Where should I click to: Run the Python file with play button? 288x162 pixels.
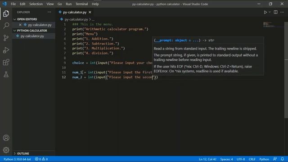pos(265,12)
